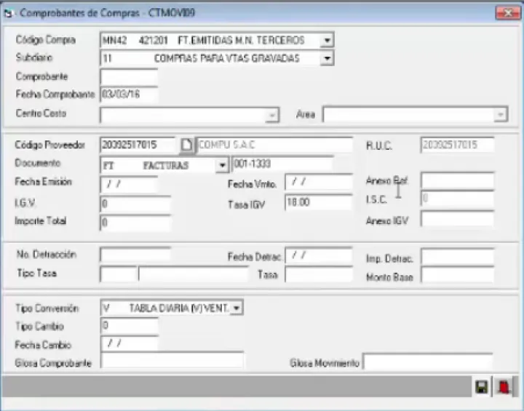
Task: Click the Código Proveedor field
Action: pos(138,145)
